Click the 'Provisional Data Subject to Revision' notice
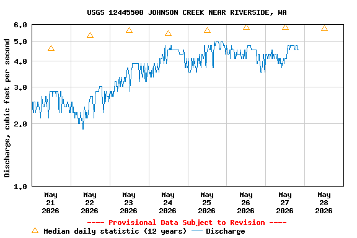Image resolution: width=357 pixels, height=238 pixels. click(187, 223)
